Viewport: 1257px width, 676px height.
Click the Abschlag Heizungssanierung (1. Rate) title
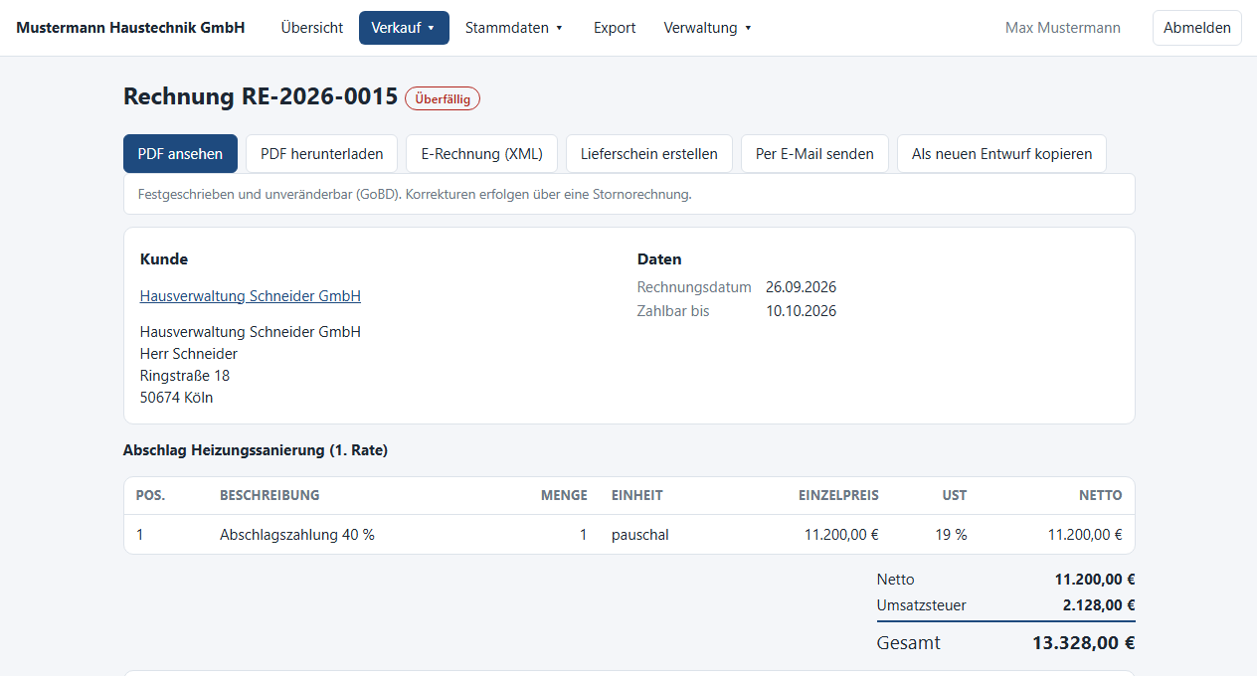(x=256, y=450)
